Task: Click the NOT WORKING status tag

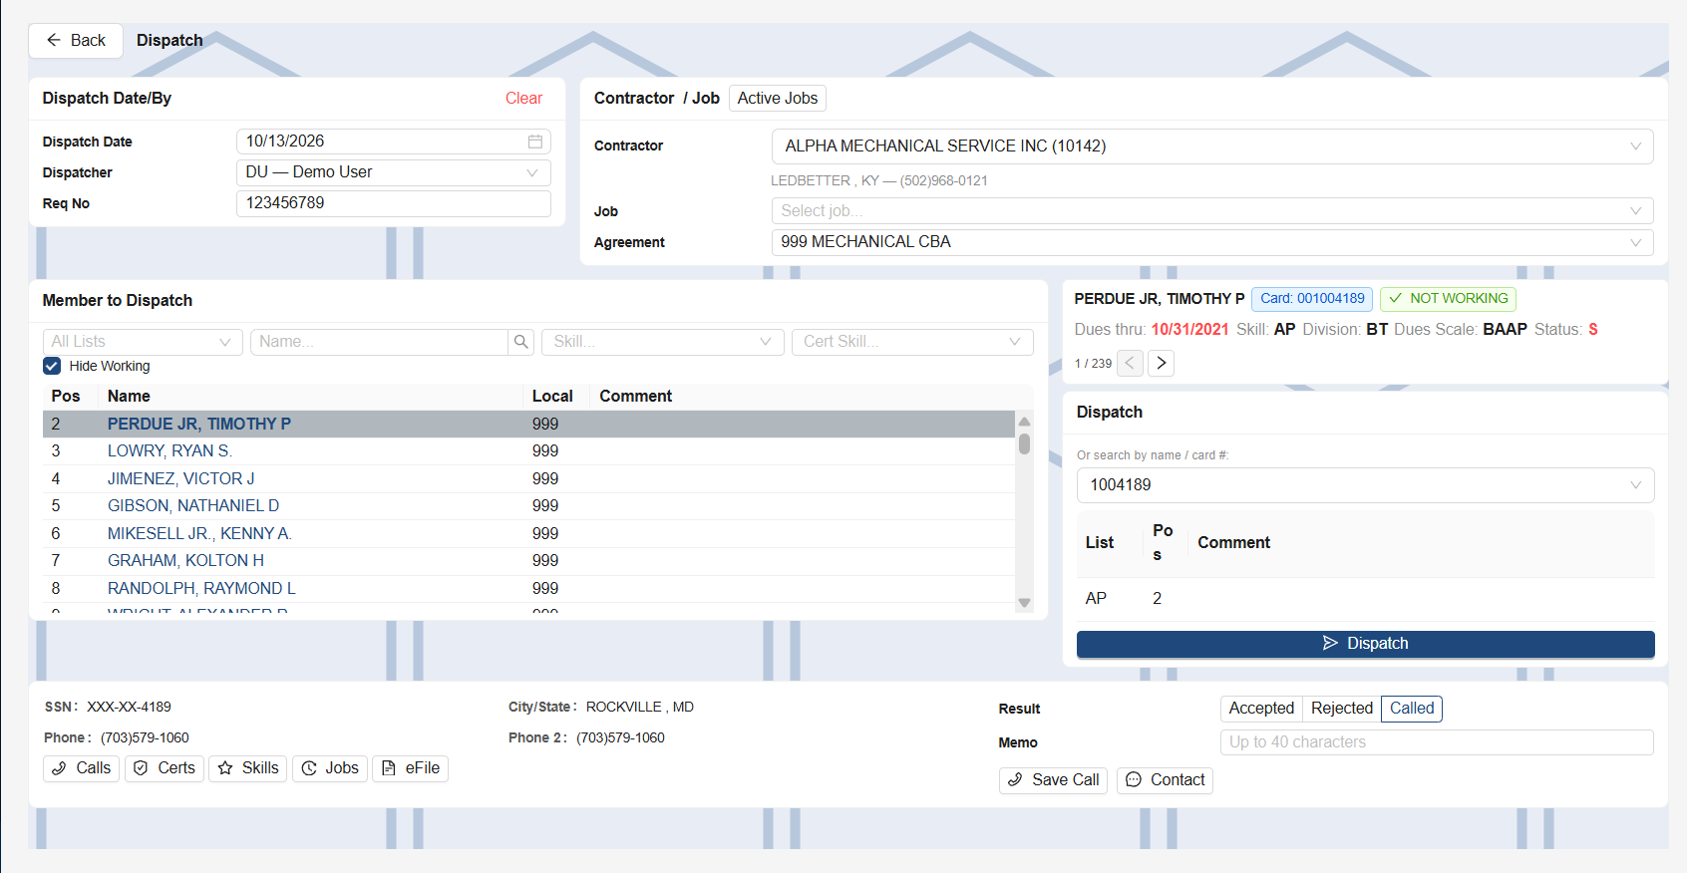Action: 1448,299
